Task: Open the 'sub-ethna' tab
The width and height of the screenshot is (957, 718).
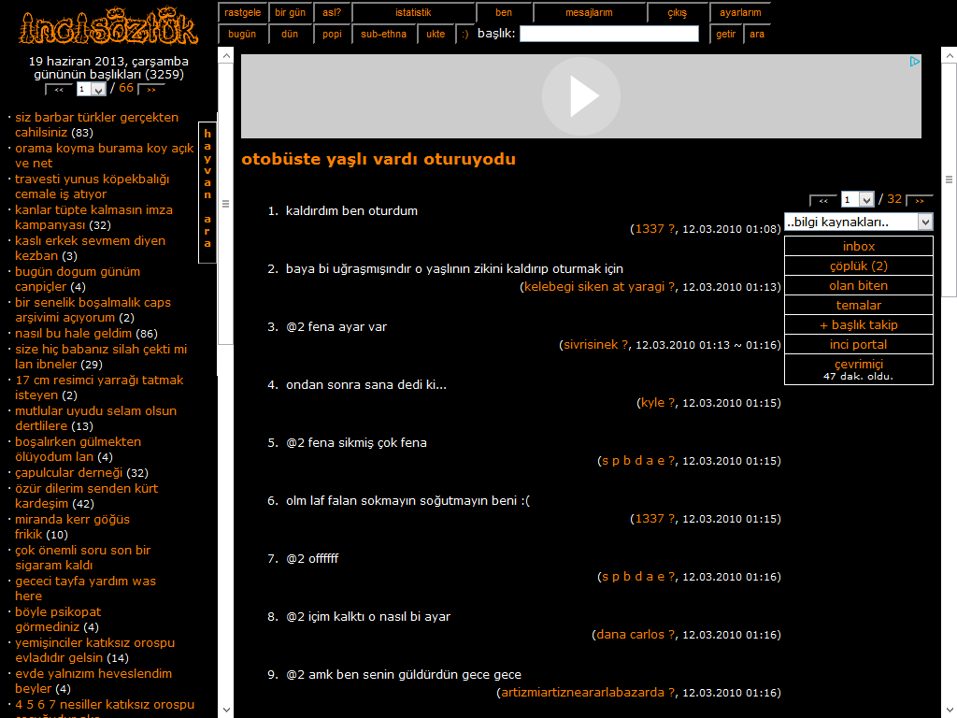Action: click(x=383, y=35)
